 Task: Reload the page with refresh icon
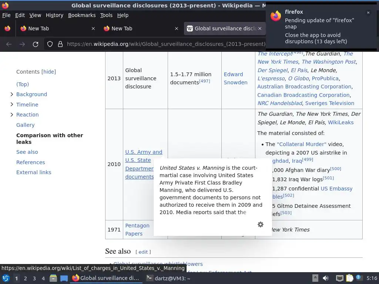(36, 44)
